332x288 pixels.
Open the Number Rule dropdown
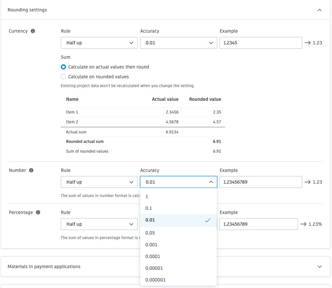click(99, 182)
